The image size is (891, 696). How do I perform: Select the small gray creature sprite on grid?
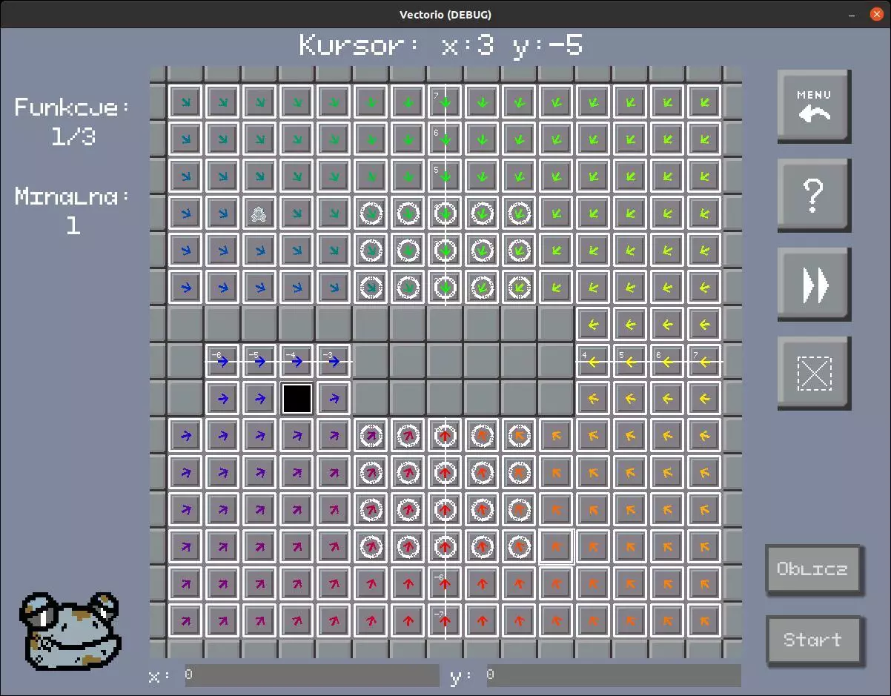(259, 213)
